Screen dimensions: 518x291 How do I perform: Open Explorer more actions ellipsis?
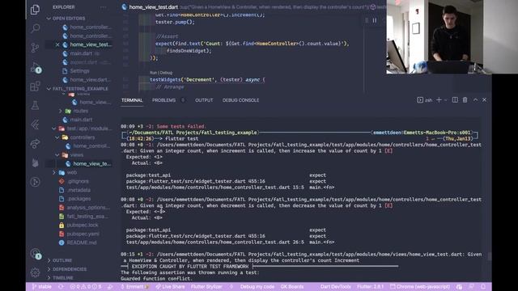point(103,7)
